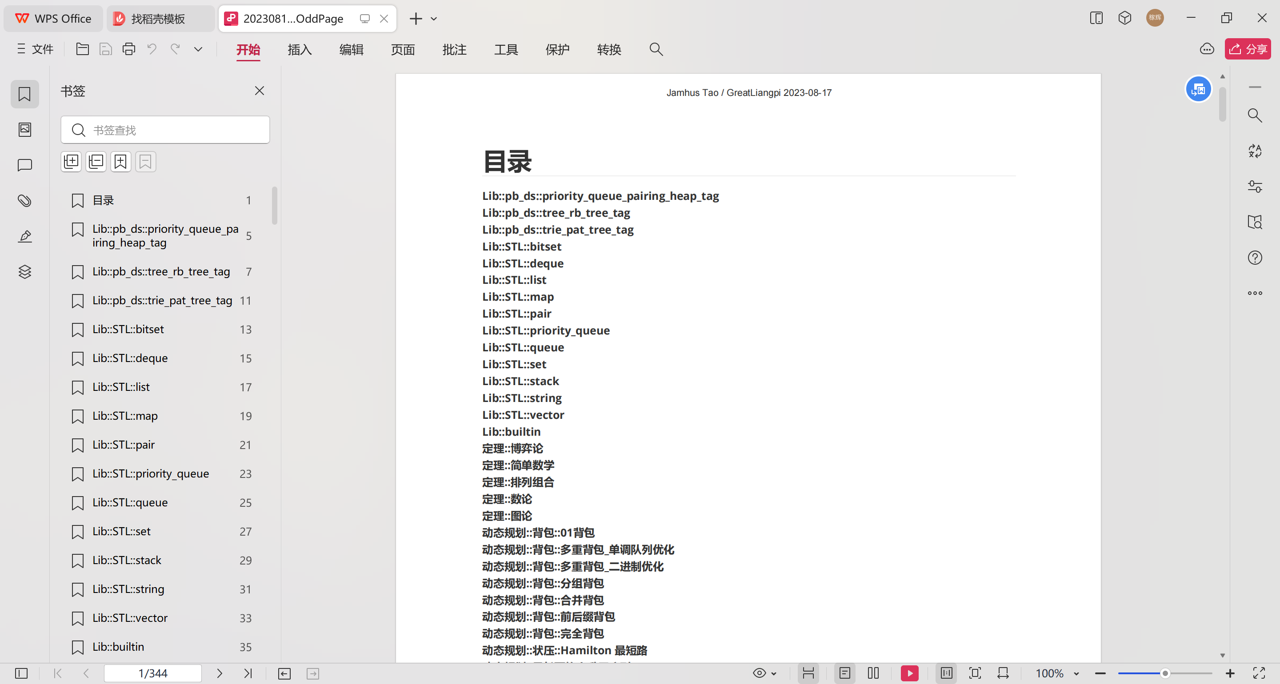
Task: Adjust the zoom slider handle
Action: (1165, 673)
